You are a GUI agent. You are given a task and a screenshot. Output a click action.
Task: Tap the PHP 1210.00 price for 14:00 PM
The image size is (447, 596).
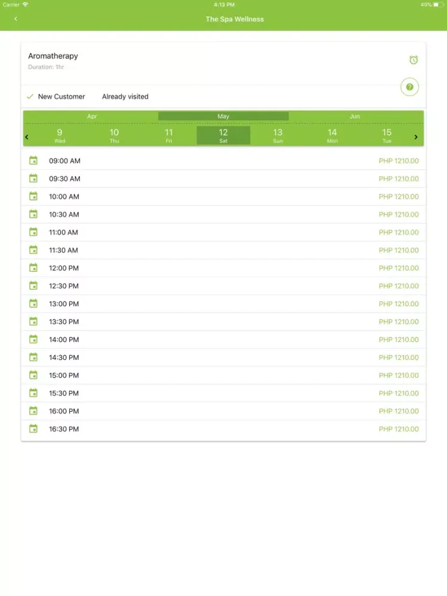[399, 340]
